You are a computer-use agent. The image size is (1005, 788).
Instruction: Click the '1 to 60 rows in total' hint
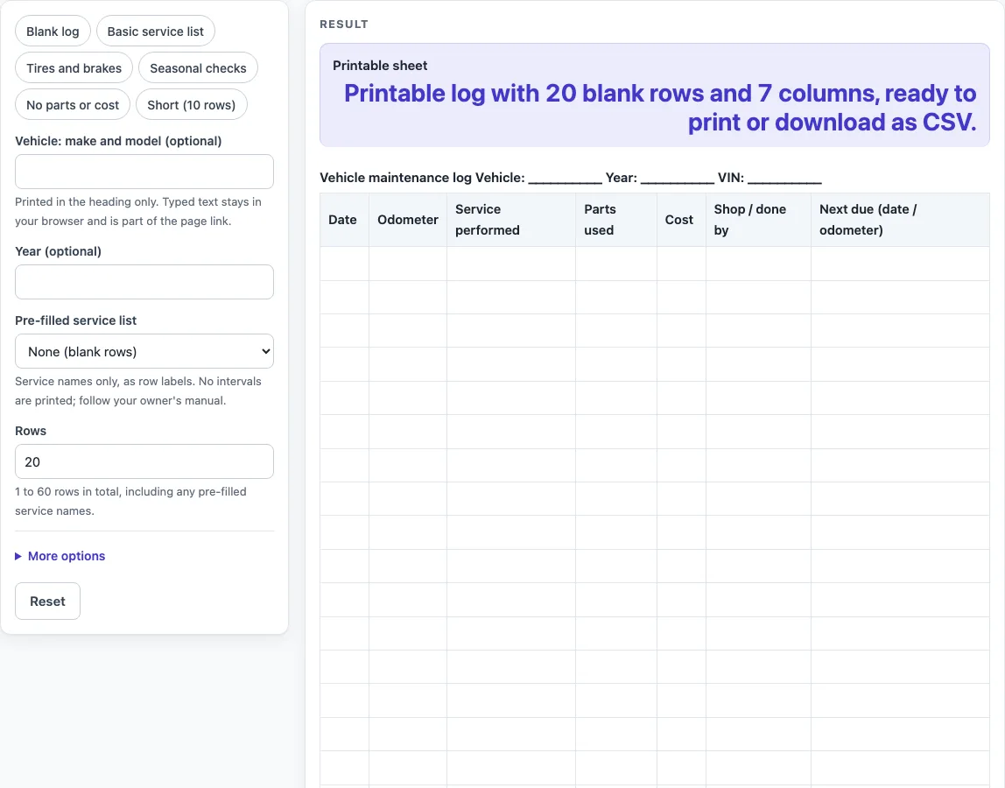click(130, 502)
